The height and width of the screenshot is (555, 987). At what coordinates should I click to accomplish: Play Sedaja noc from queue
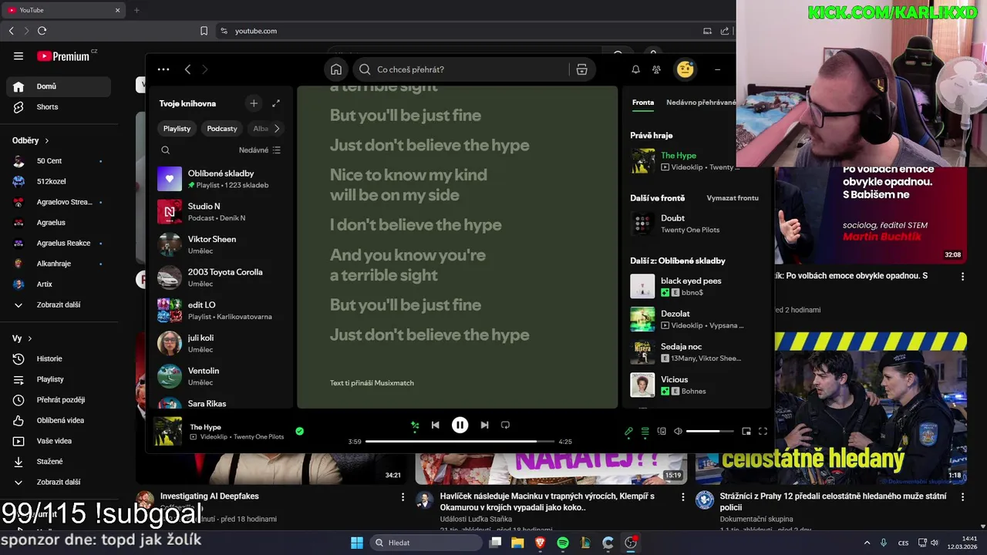coord(696,352)
